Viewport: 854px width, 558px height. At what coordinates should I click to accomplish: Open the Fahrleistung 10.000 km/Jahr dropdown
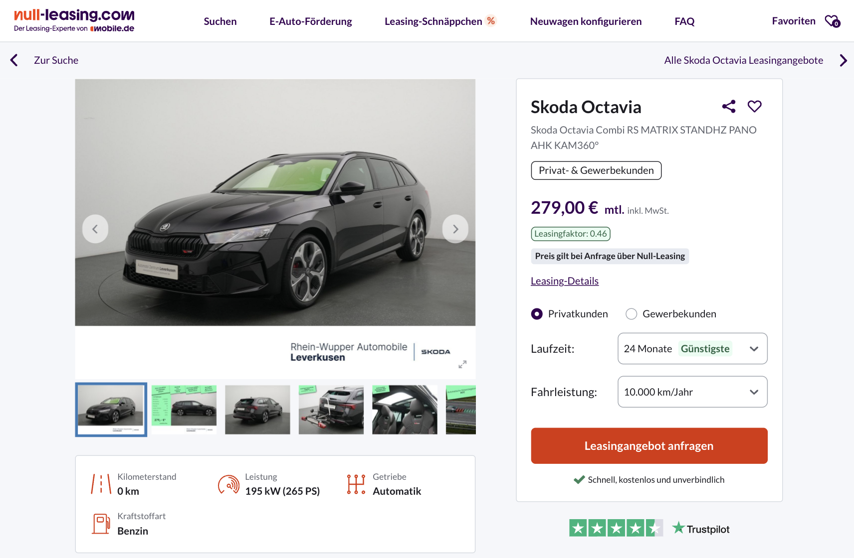pos(692,392)
